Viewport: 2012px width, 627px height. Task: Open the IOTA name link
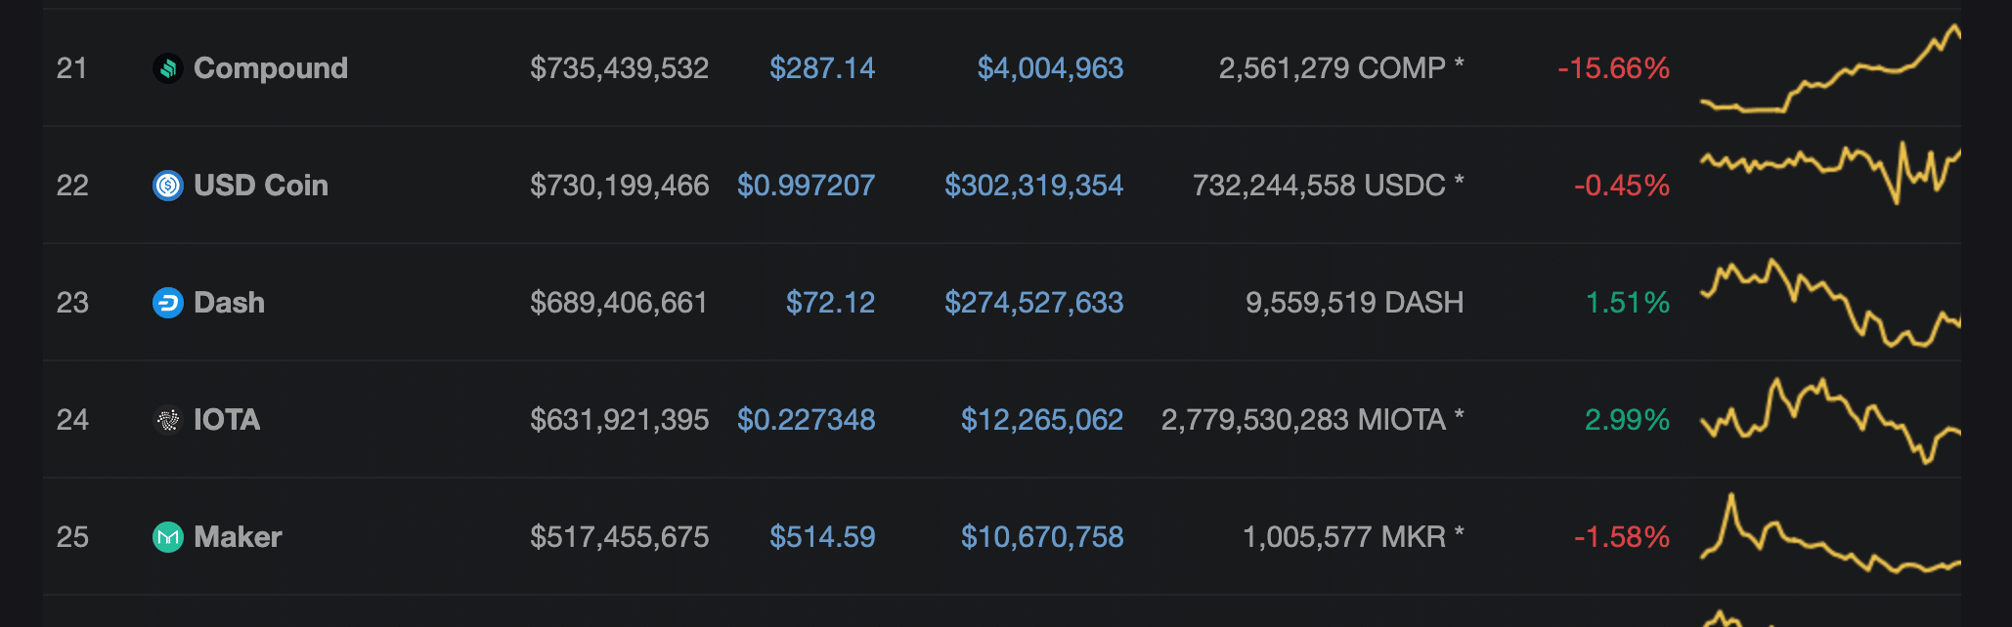coord(227,420)
